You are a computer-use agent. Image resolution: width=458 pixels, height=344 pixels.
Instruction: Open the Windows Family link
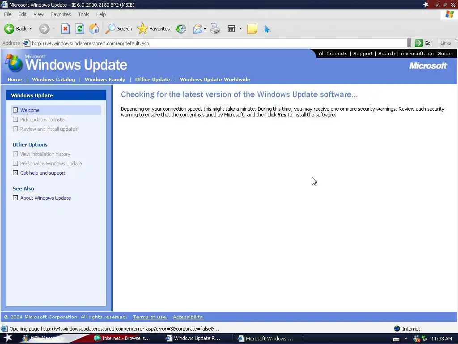click(105, 79)
